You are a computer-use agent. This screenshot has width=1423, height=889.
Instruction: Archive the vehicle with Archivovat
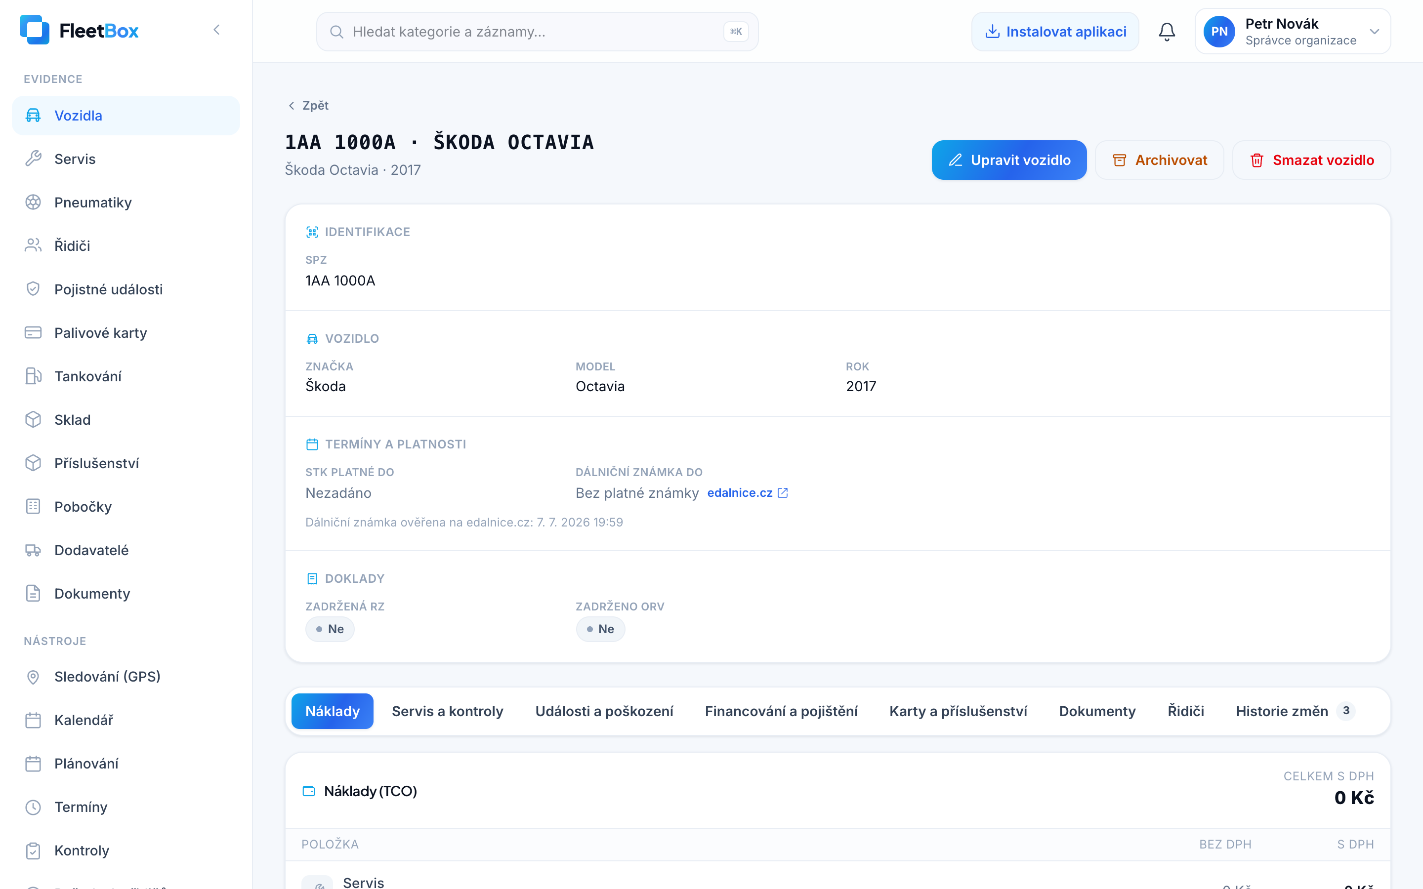(x=1159, y=160)
